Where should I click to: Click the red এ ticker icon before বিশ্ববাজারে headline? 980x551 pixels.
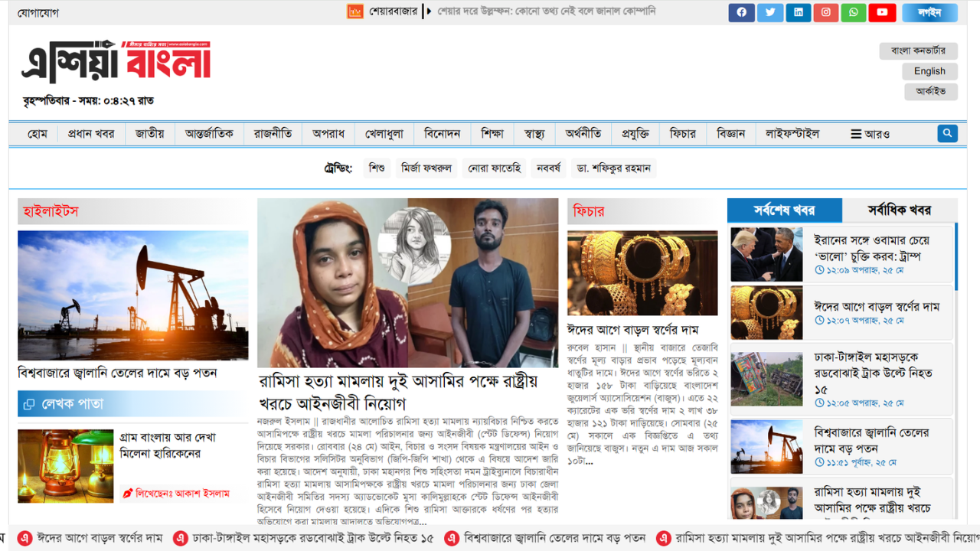click(452, 539)
